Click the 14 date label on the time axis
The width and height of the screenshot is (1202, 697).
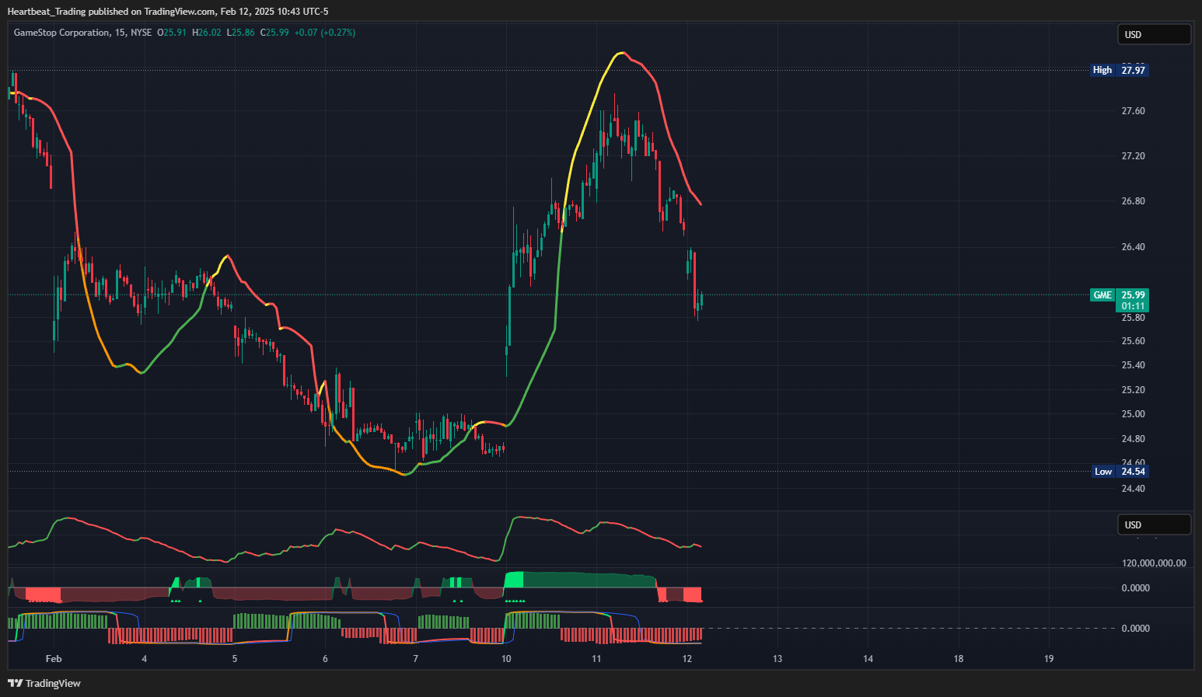868,659
